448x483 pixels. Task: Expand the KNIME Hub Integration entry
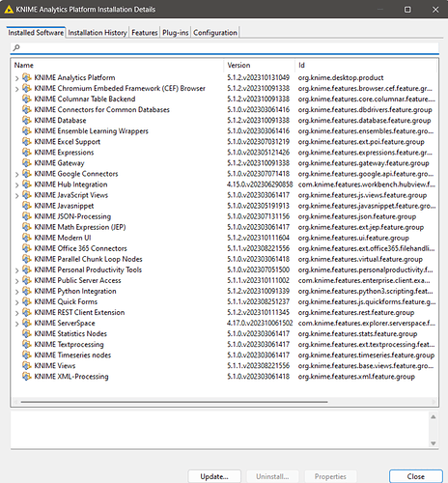click(x=16, y=185)
